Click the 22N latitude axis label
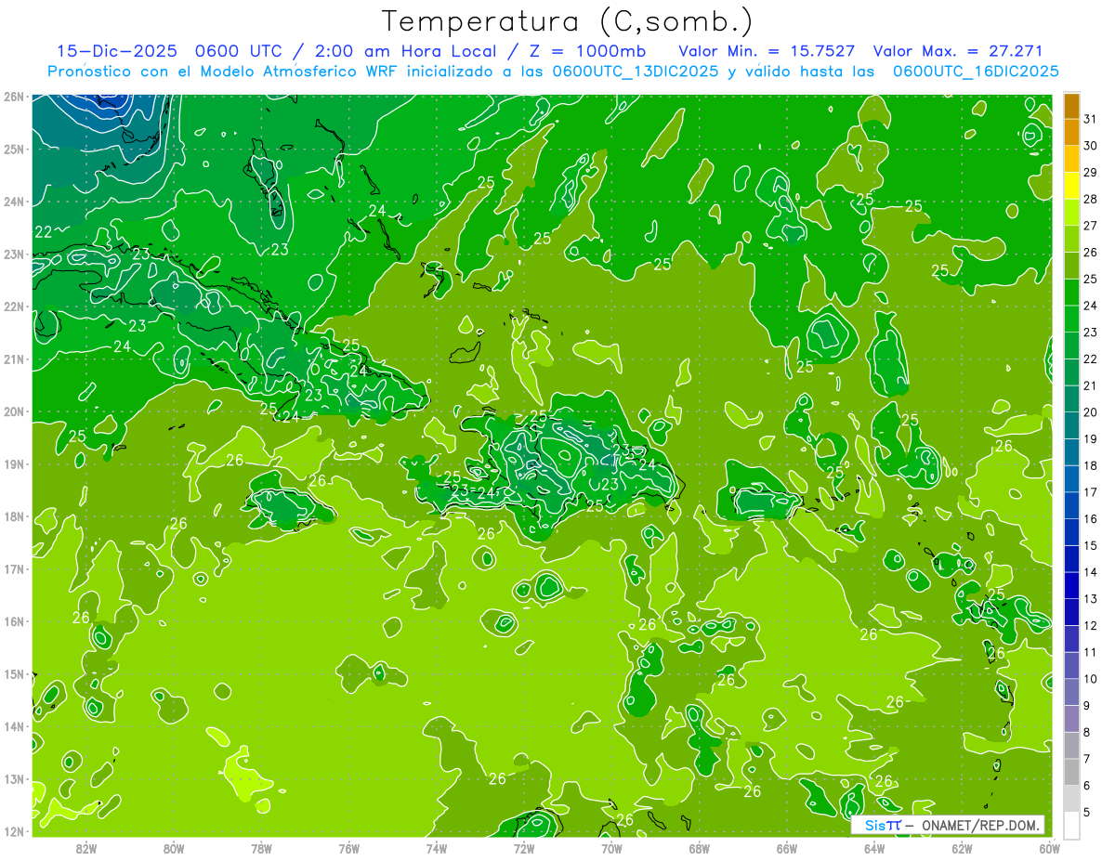1115x861 pixels. (x=14, y=307)
